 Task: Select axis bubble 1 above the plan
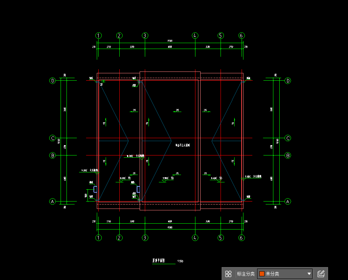pos(99,35)
